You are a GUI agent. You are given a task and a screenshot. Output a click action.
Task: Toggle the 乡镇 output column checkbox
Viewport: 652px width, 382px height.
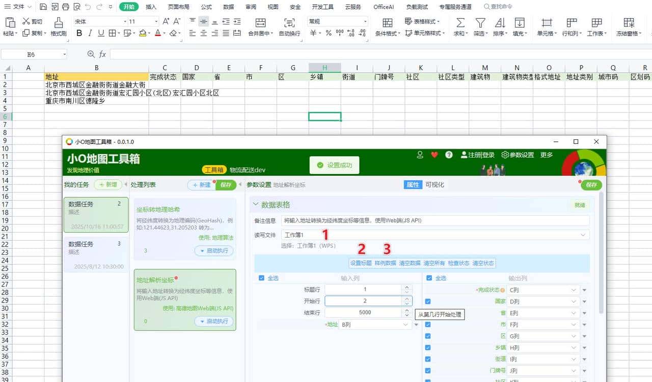click(429, 347)
